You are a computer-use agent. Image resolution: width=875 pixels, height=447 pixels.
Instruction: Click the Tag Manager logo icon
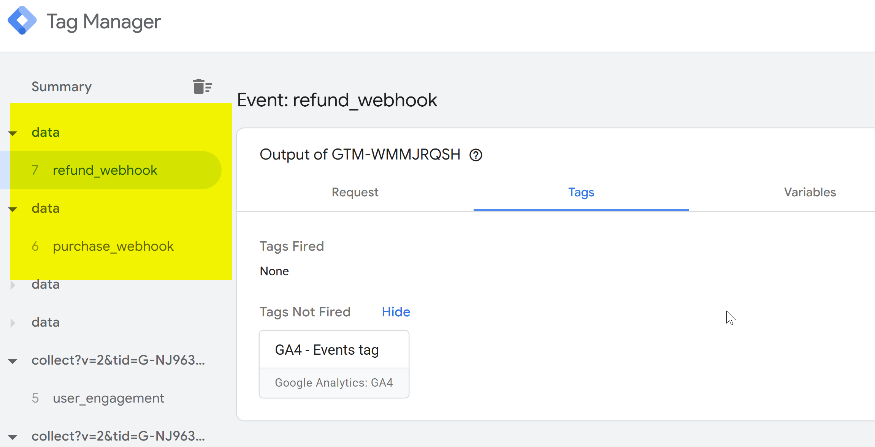coord(22,21)
